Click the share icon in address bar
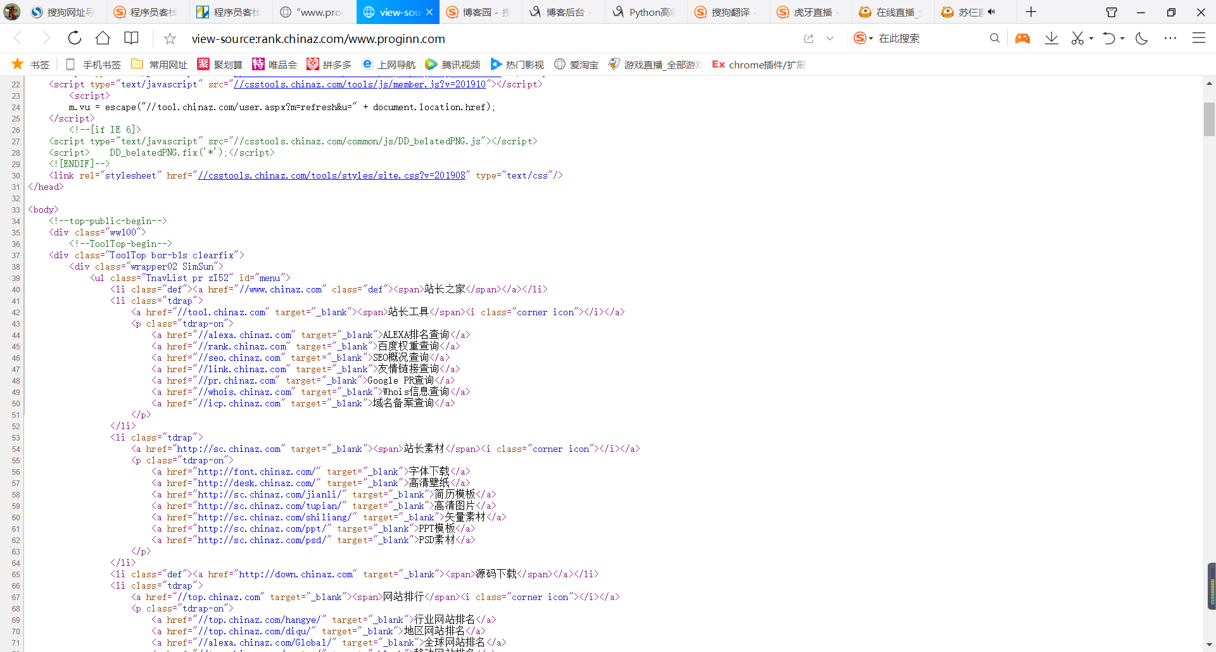The width and height of the screenshot is (1216, 652). click(x=809, y=39)
